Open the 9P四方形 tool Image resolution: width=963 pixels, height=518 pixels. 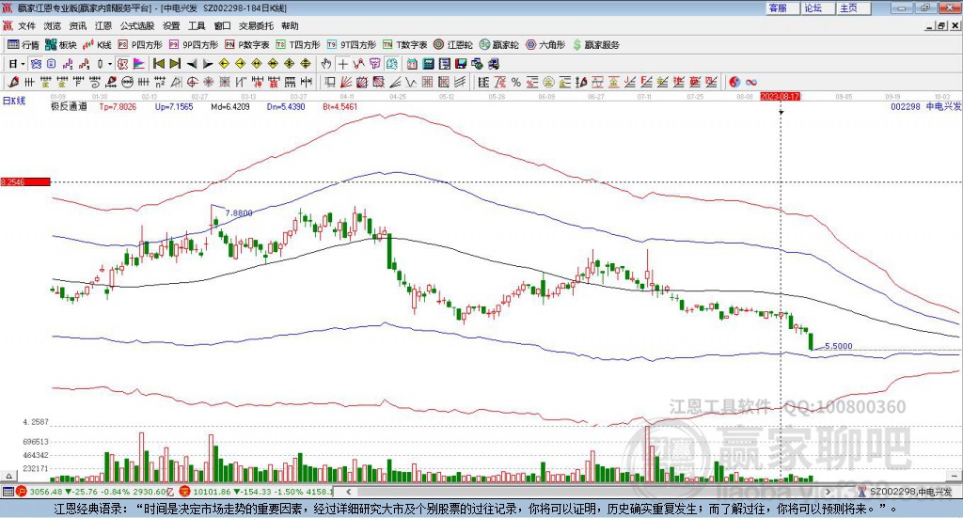[193, 45]
